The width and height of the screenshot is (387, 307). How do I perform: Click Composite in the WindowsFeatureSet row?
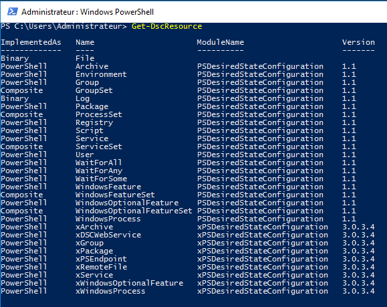click(x=21, y=195)
